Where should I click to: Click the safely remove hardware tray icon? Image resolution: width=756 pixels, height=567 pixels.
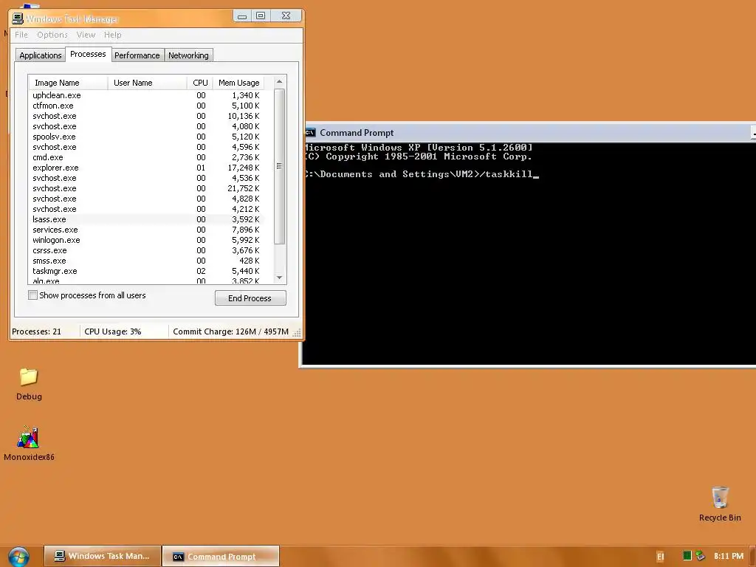click(701, 556)
